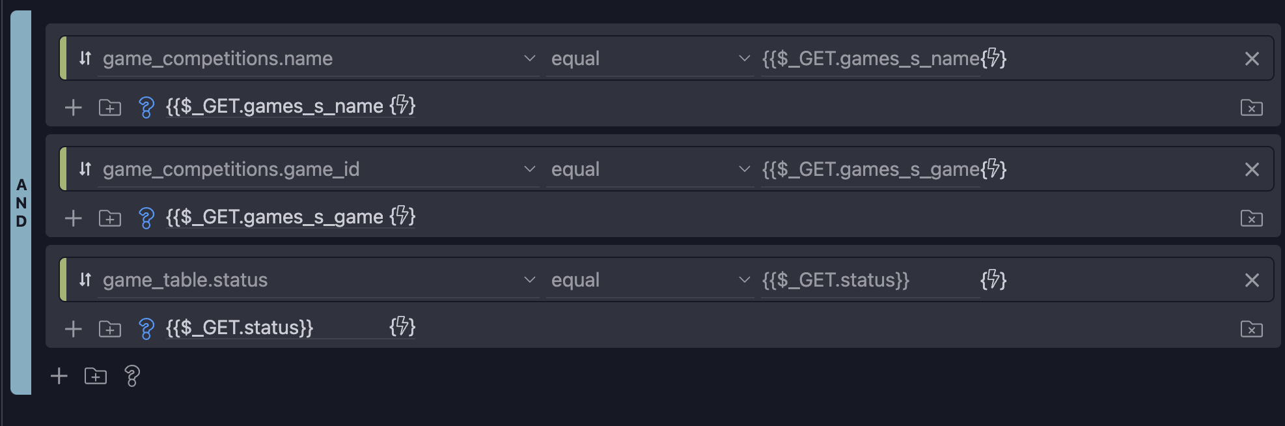Click the plus icon to add a new condition
This screenshot has height=426, width=1285.
tap(58, 376)
